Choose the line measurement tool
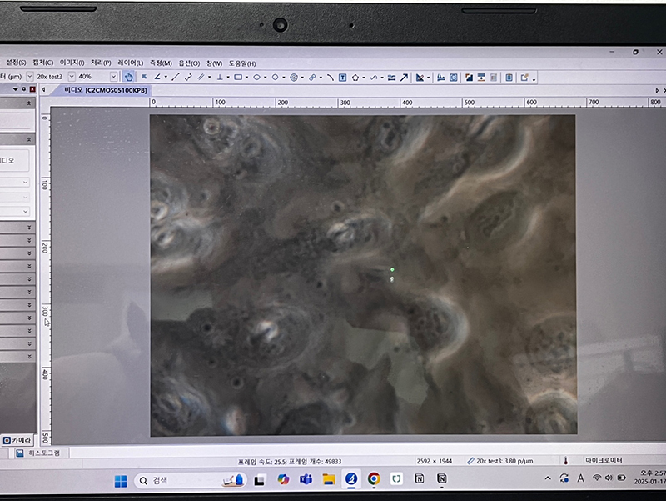 tap(176, 77)
